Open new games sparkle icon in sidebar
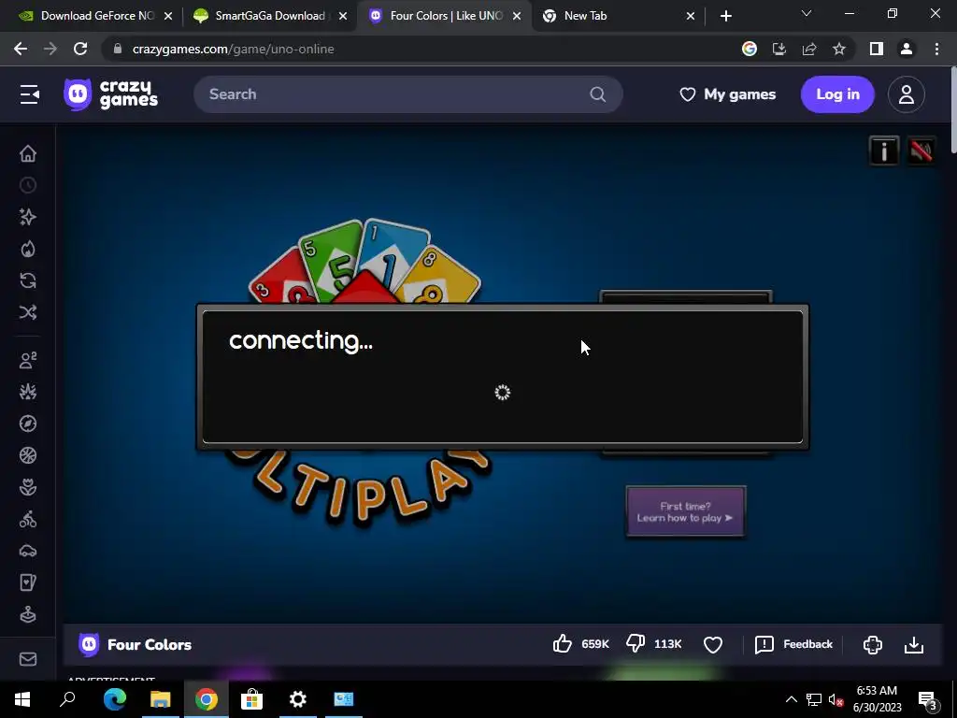Image resolution: width=957 pixels, height=718 pixels. (x=28, y=217)
